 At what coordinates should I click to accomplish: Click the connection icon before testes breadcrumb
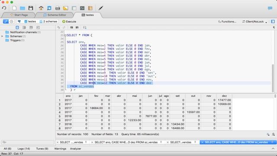[x=19, y=21]
